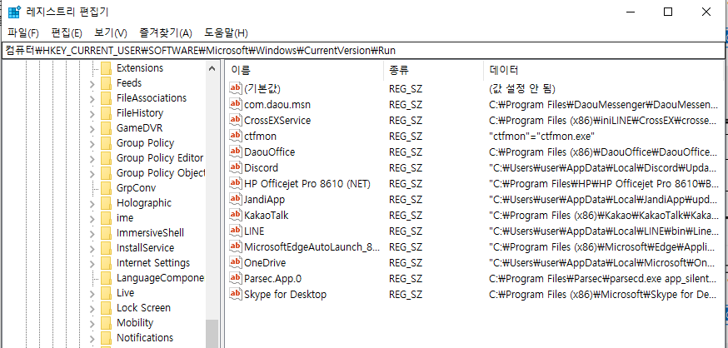Image resolution: width=728 pixels, height=348 pixels.
Task: Click the Extensions folder icon
Action: [x=107, y=68]
